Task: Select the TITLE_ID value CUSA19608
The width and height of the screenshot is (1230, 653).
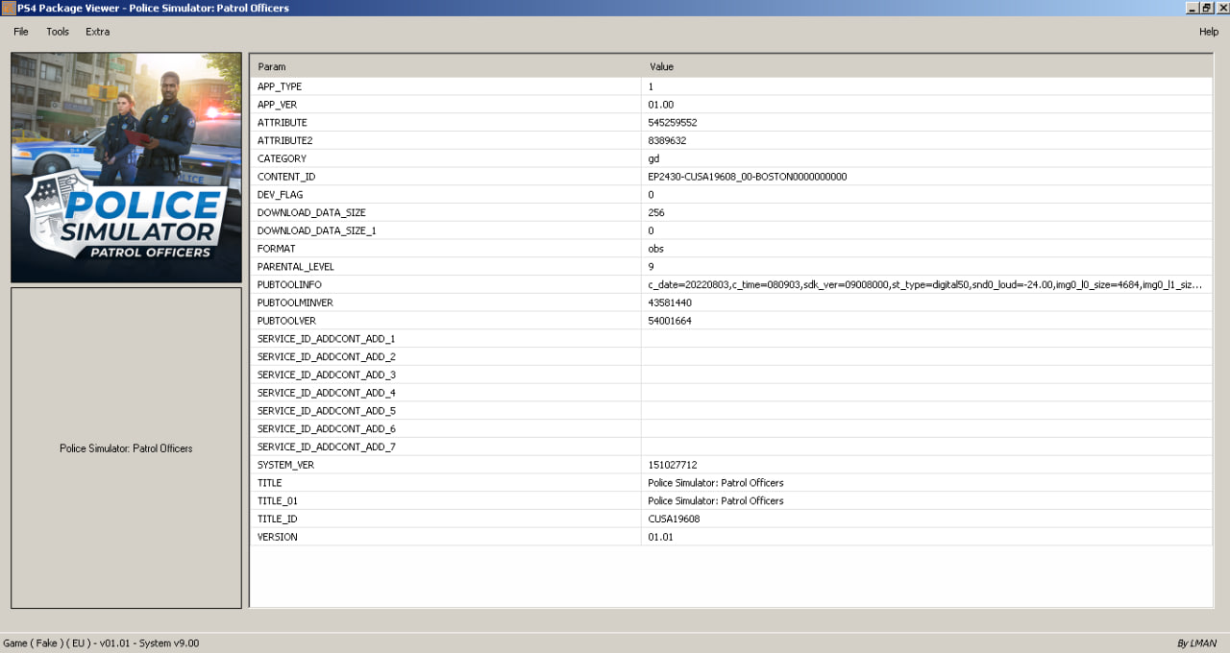Action: pos(927,519)
